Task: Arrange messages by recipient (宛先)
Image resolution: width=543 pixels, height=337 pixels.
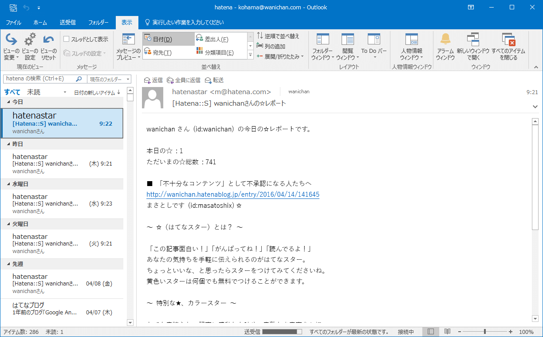Action: pos(168,52)
